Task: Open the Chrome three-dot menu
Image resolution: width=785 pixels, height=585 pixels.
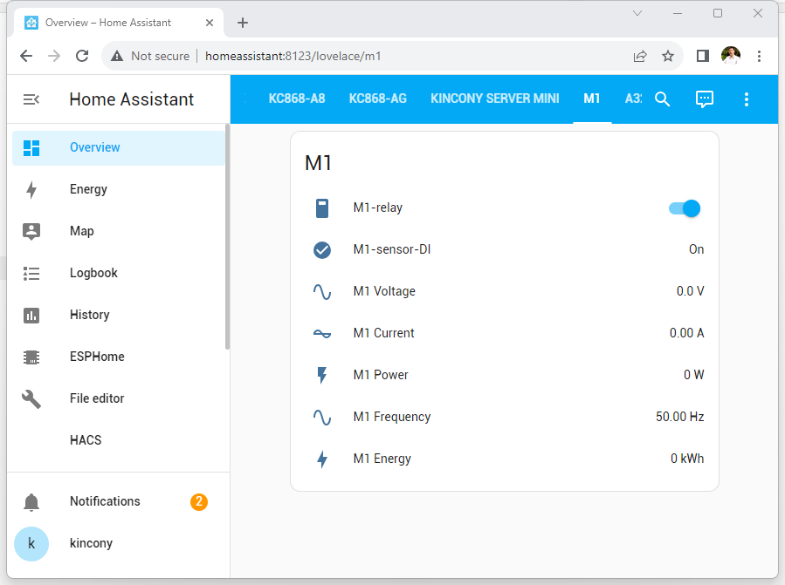Action: [x=759, y=56]
